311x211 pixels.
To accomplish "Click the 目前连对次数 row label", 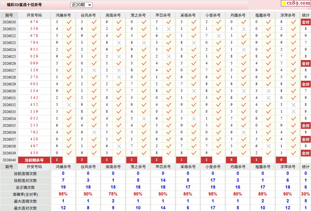I will 25,181.
